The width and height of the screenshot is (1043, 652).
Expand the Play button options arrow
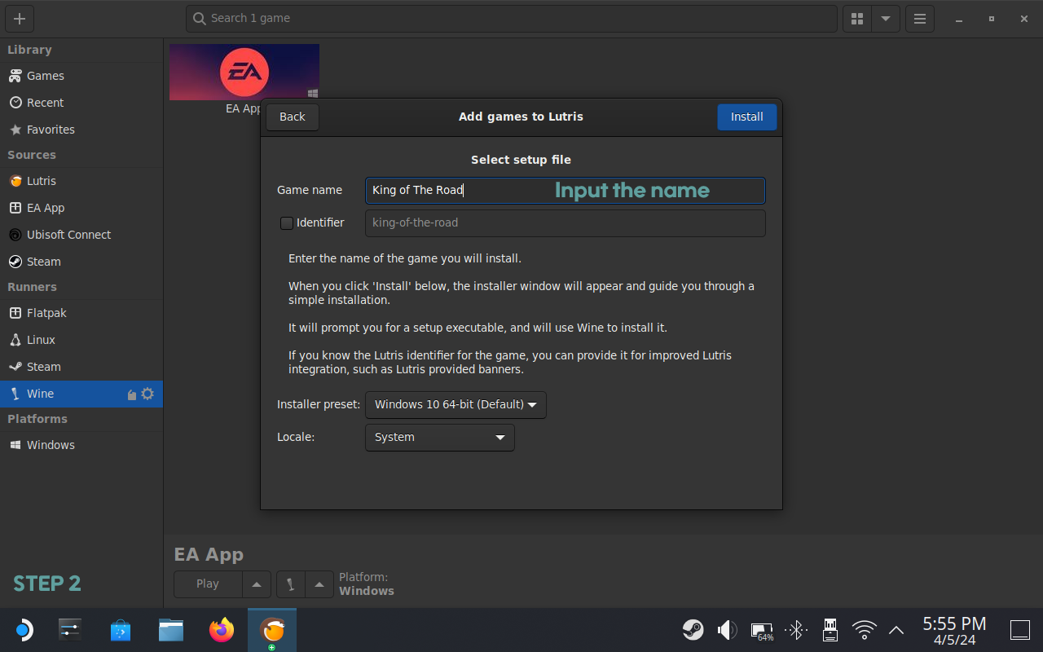tap(257, 584)
